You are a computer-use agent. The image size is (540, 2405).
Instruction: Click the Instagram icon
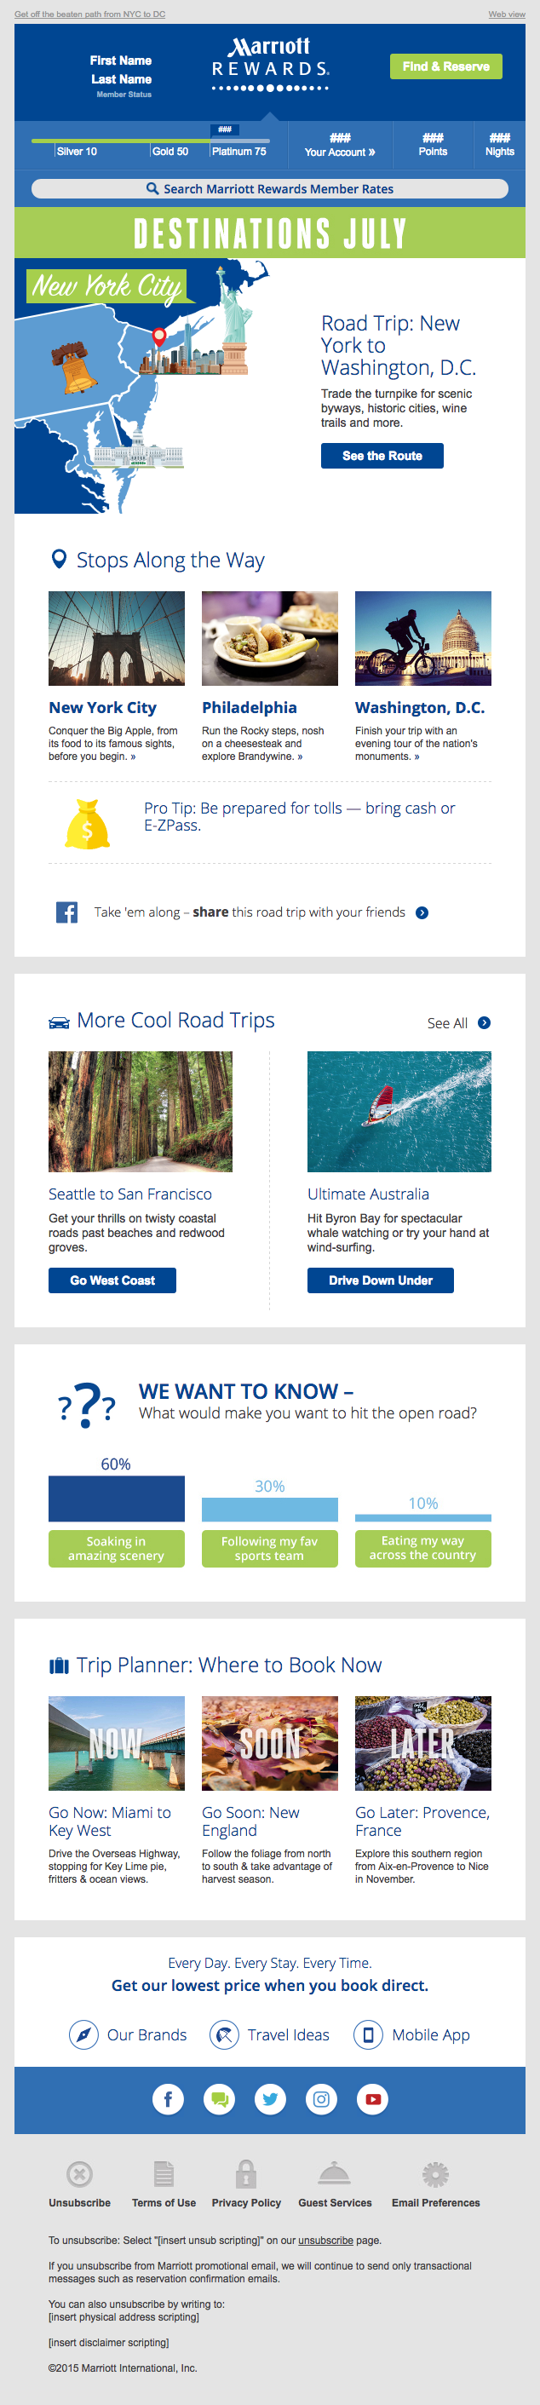pos(321,2100)
